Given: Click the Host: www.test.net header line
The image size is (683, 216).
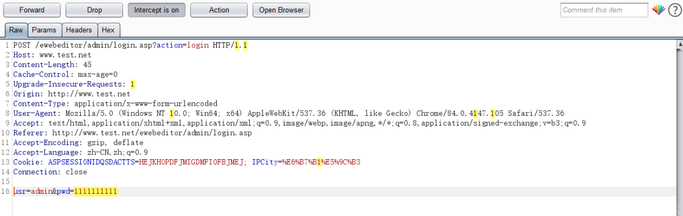Looking at the screenshot, I should pos(52,55).
